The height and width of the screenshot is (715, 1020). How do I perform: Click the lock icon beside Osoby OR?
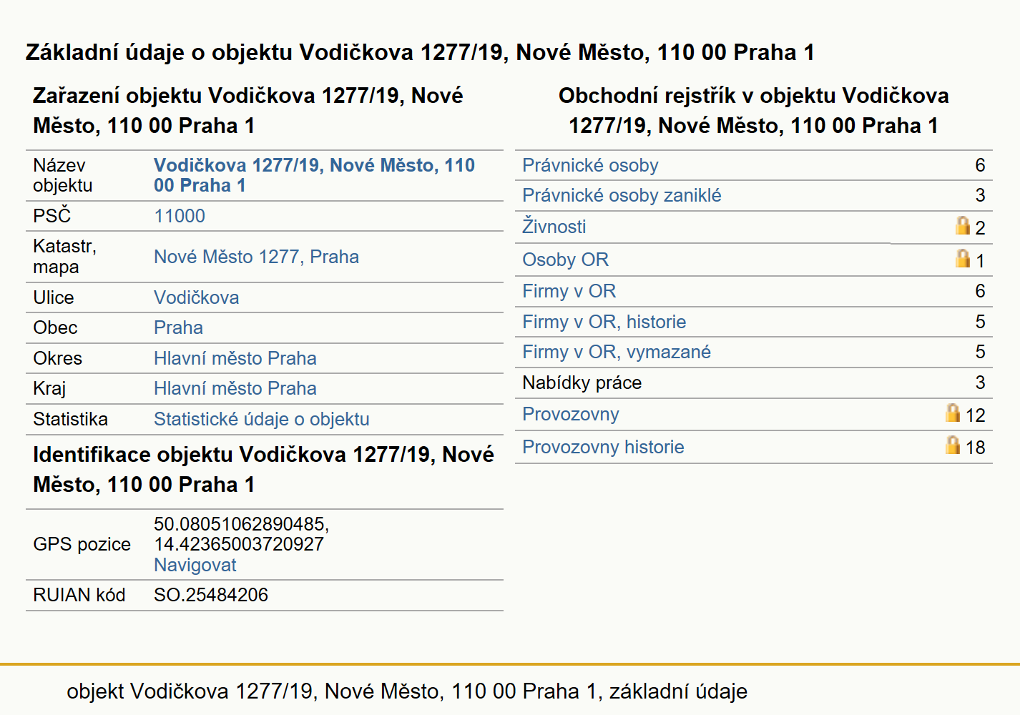click(x=963, y=258)
